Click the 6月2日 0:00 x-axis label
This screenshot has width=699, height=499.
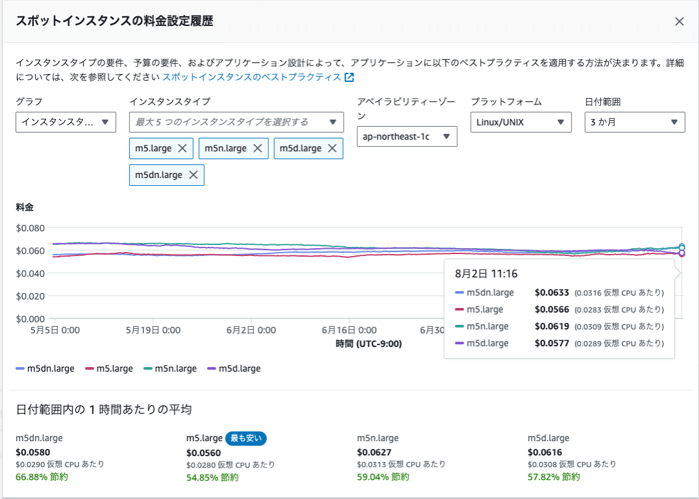[251, 331]
